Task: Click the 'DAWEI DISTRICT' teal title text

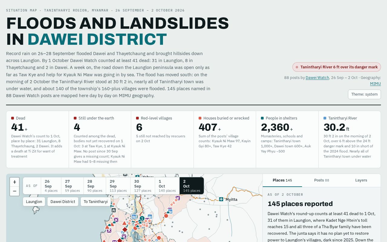Action: (x=97, y=39)
